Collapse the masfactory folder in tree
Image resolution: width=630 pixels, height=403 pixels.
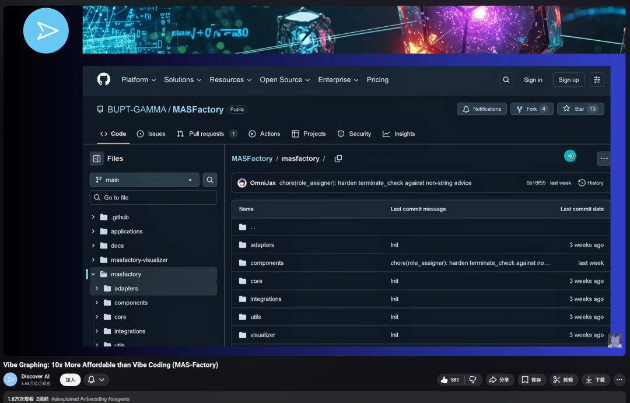(93, 274)
